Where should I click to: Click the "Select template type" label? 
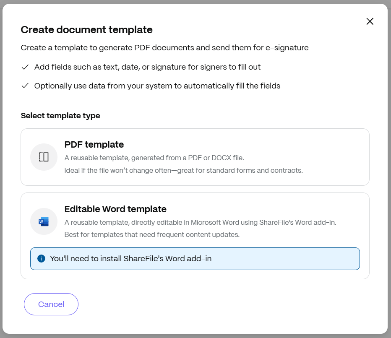[x=60, y=116]
